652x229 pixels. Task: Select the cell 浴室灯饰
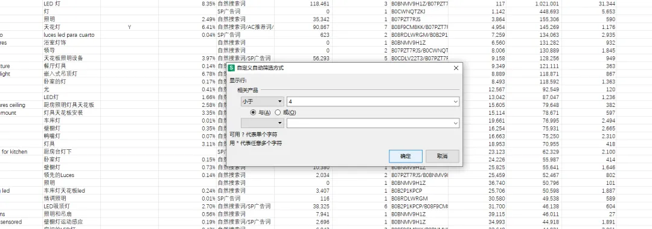point(55,43)
